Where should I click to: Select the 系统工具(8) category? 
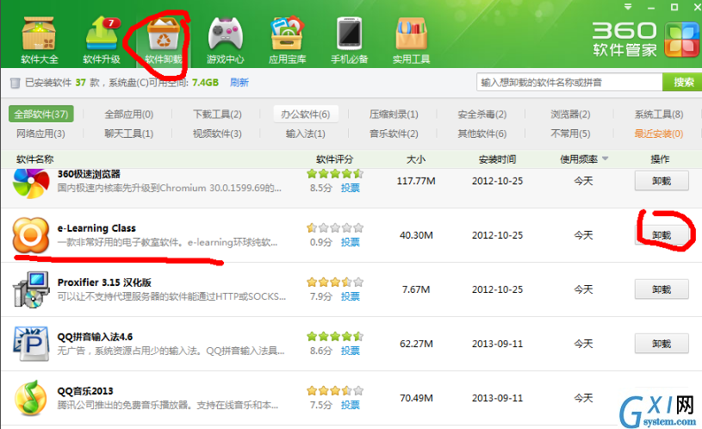pos(659,115)
